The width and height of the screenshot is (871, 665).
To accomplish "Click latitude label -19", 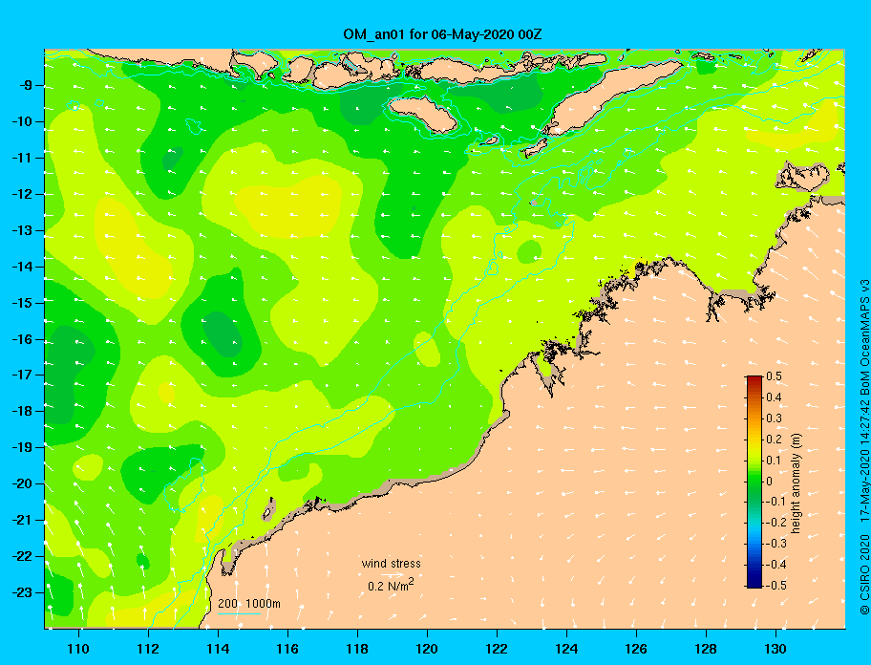I will [23, 447].
